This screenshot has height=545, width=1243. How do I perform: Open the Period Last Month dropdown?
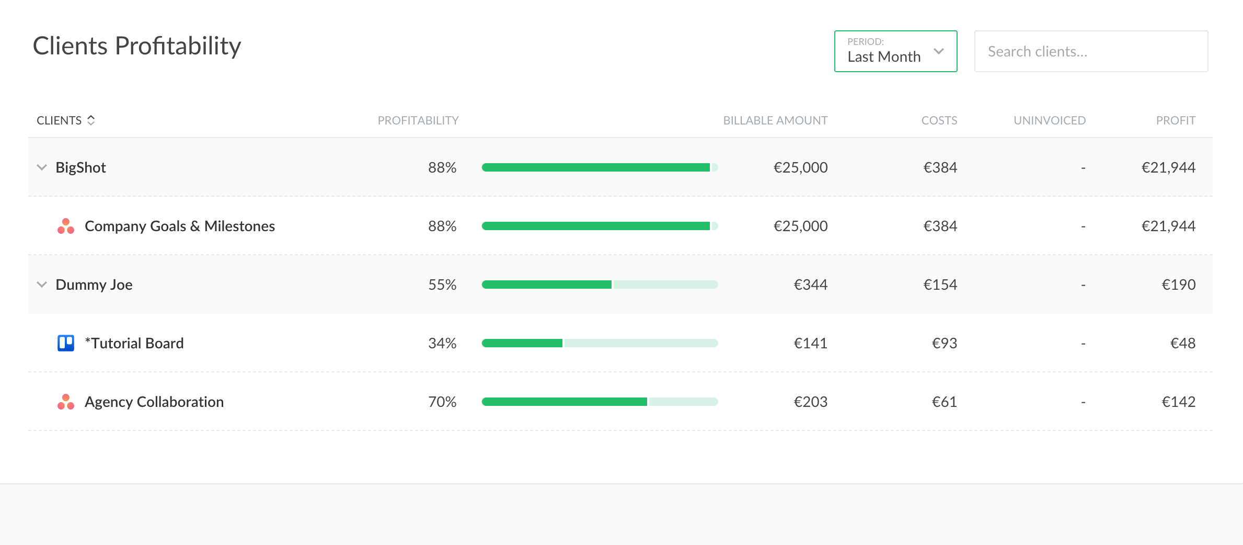895,51
